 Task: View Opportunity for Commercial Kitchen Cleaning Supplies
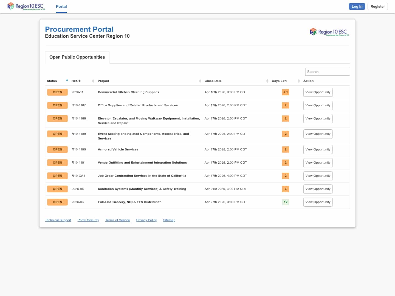pyautogui.click(x=318, y=92)
